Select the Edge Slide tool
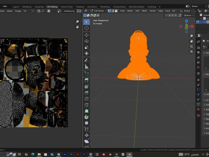The width and height of the screenshot is (209, 157). point(87,129)
